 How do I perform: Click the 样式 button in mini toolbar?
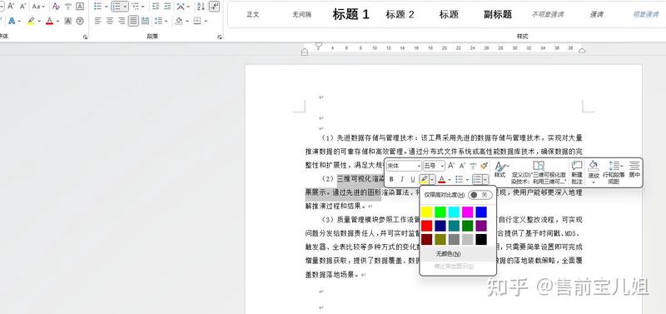500,170
